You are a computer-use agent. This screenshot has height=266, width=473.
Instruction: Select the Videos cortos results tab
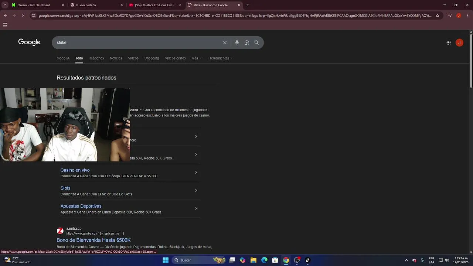175,58
